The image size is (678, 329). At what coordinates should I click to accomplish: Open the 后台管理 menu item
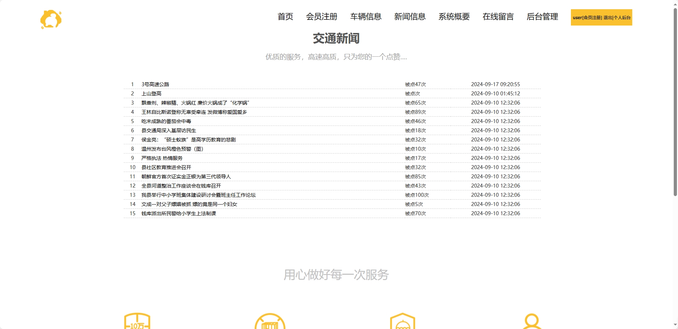[542, 17]
